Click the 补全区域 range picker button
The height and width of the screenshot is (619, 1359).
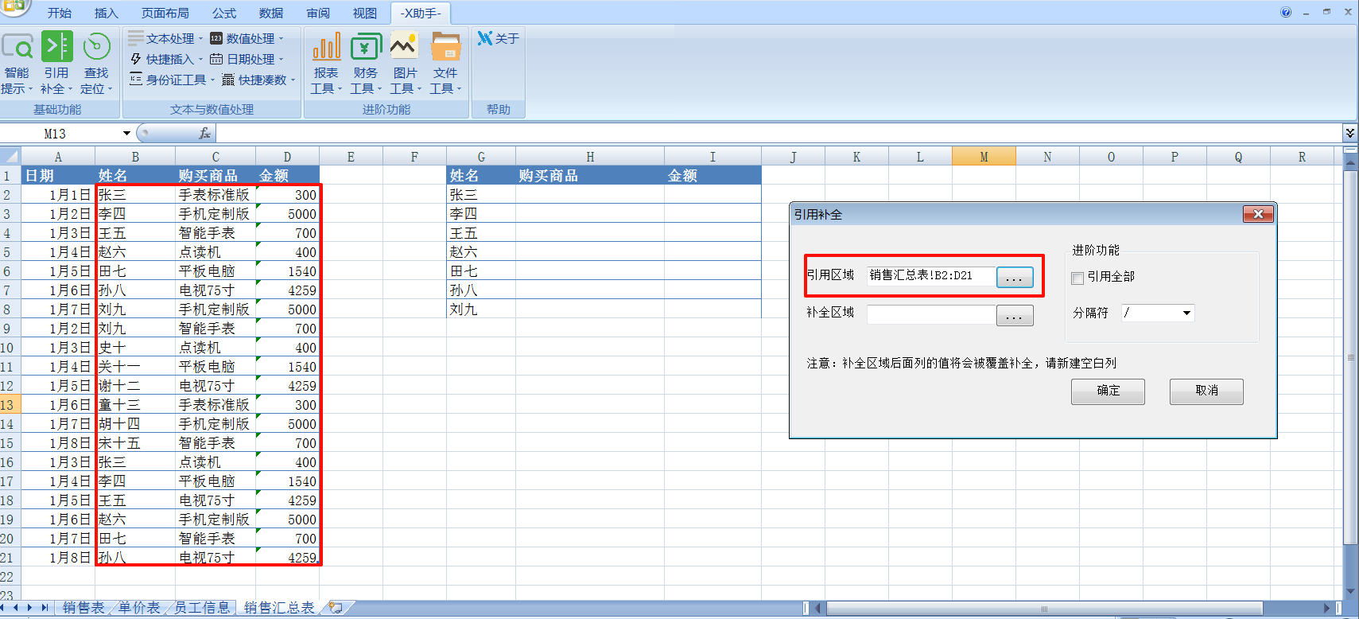click(1015, 315)
